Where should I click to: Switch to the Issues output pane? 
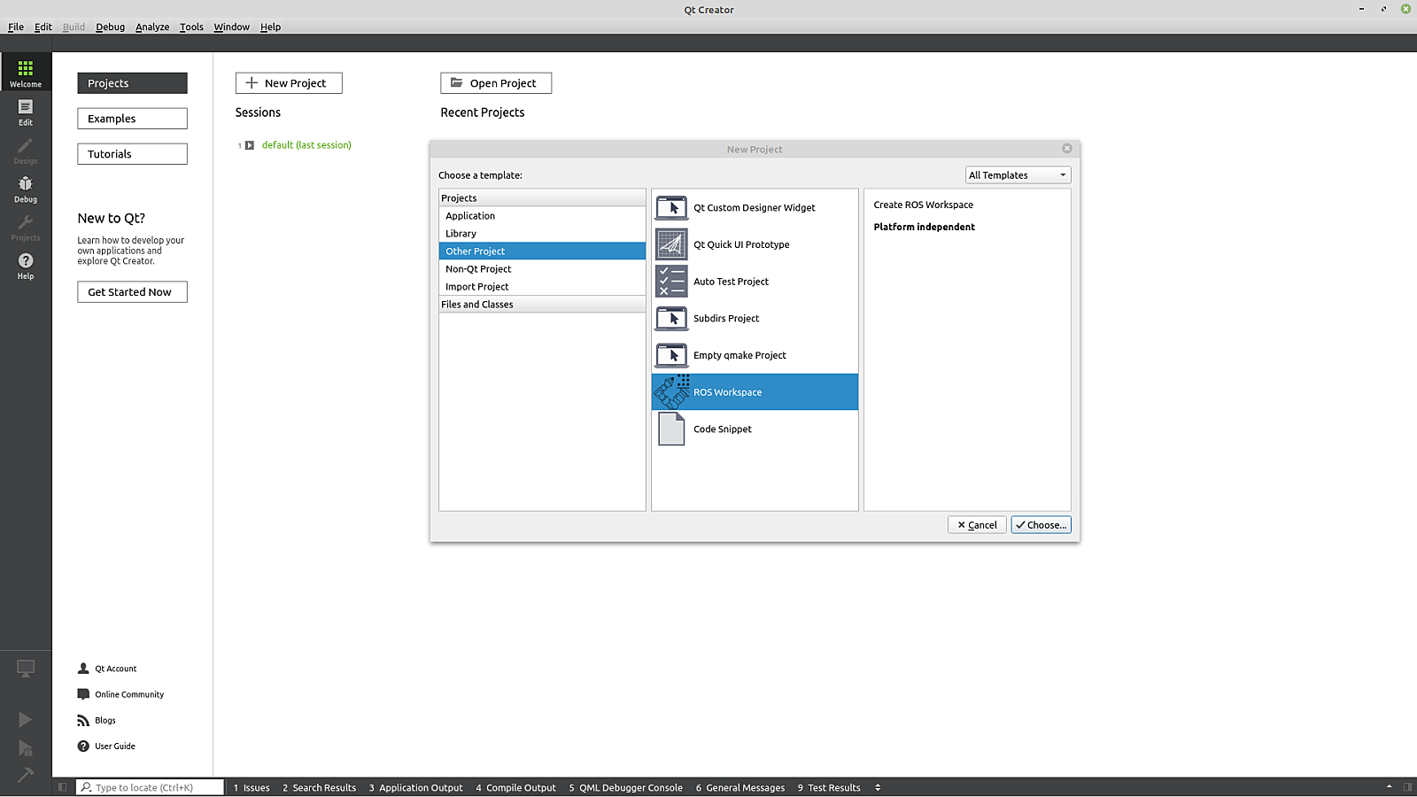(252, 787)
